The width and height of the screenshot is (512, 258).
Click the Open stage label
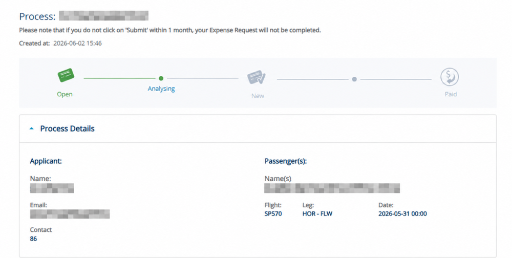point(65,94)
